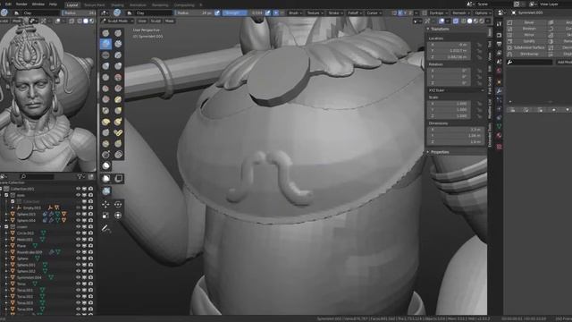Screen dimensions: 572x322
Task: Hide Sphere.003 using its eye icon
Action: pos(78,214)
